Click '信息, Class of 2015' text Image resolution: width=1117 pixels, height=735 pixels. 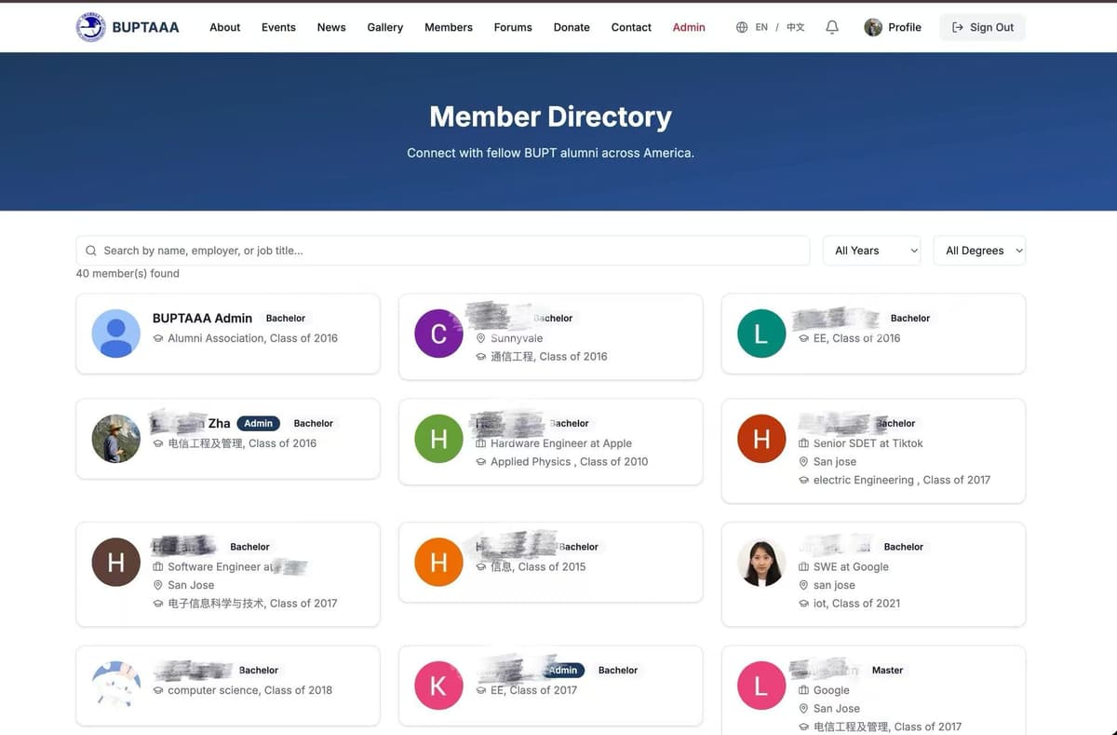(538, 566)
